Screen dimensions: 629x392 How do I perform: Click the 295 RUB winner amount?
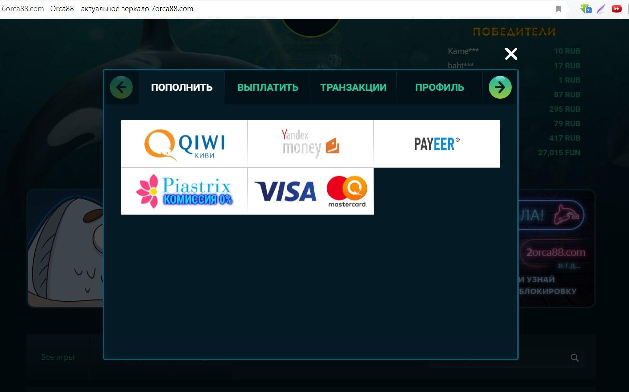[x=565, y=109]
